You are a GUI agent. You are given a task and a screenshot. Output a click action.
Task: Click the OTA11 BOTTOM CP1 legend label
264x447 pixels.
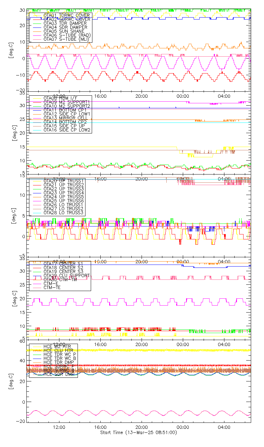coord(65,110)
